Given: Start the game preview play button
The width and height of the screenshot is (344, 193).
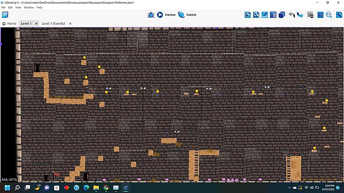Looking at the screenshot, I should [160, 15].
